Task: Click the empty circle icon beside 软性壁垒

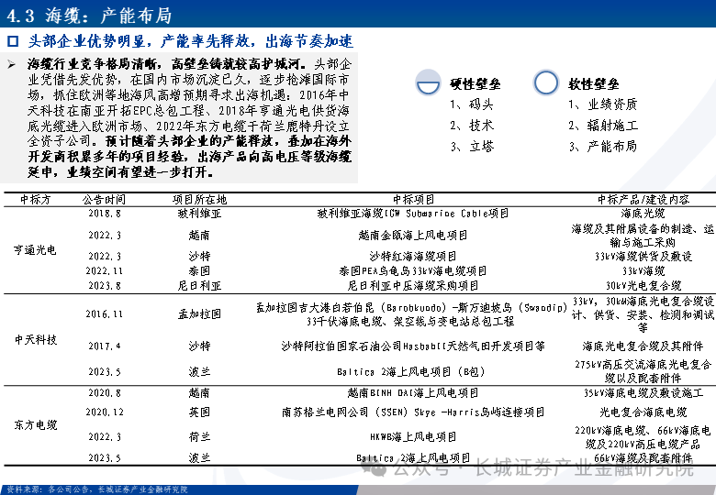Action: click(545, 82)
